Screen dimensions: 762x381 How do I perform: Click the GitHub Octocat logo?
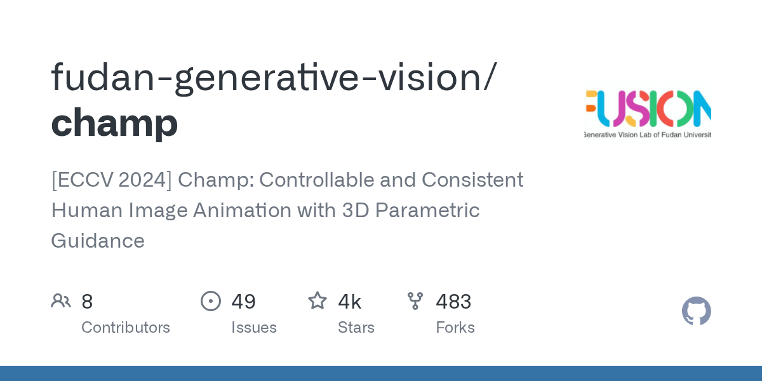pyautogui.click(x=696, y=311)
